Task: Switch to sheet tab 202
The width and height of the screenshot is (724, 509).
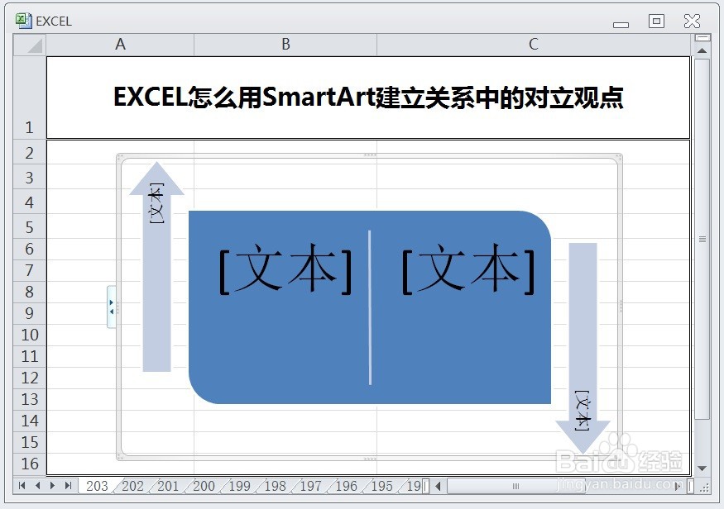Action: (132, 486)
